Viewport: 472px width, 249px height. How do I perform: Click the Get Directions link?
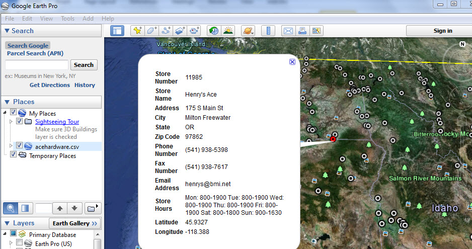pos(50,85)
